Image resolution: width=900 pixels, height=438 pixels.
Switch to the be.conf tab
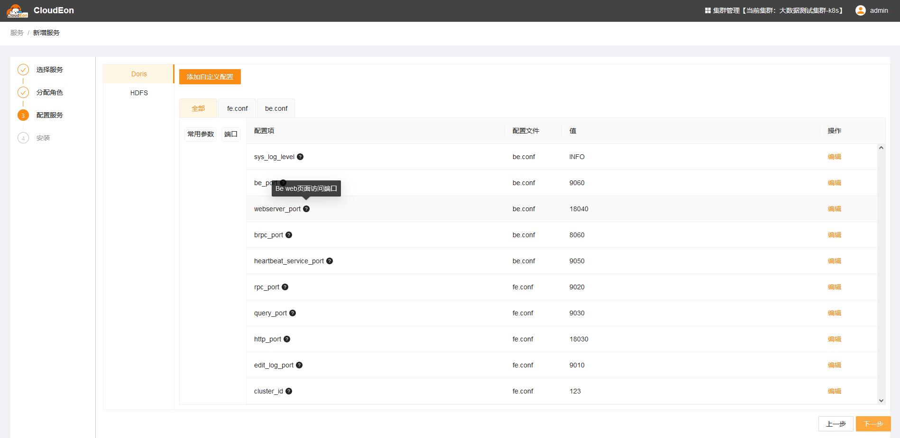pos(276,108)
